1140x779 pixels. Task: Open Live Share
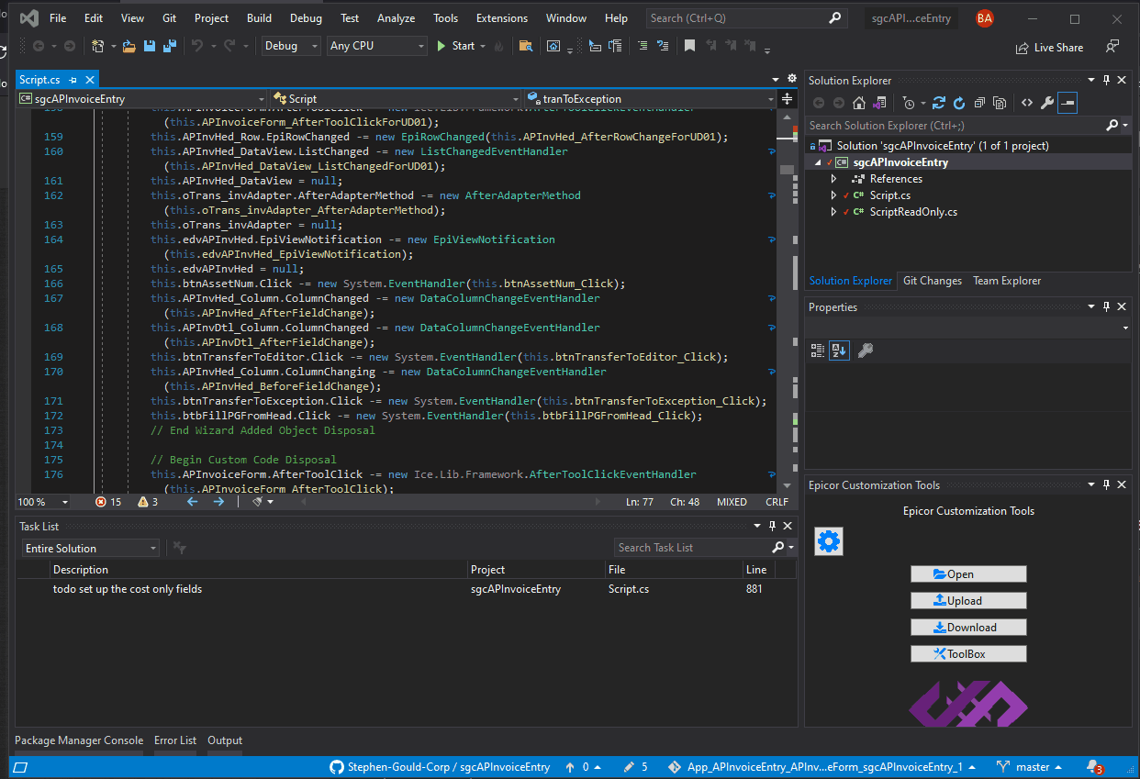[x=1049, y=48]
